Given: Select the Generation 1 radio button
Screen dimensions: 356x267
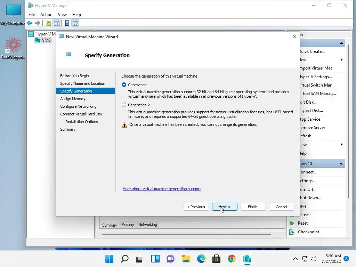Looking at the screenshot, I should click(x=124, y=85).
